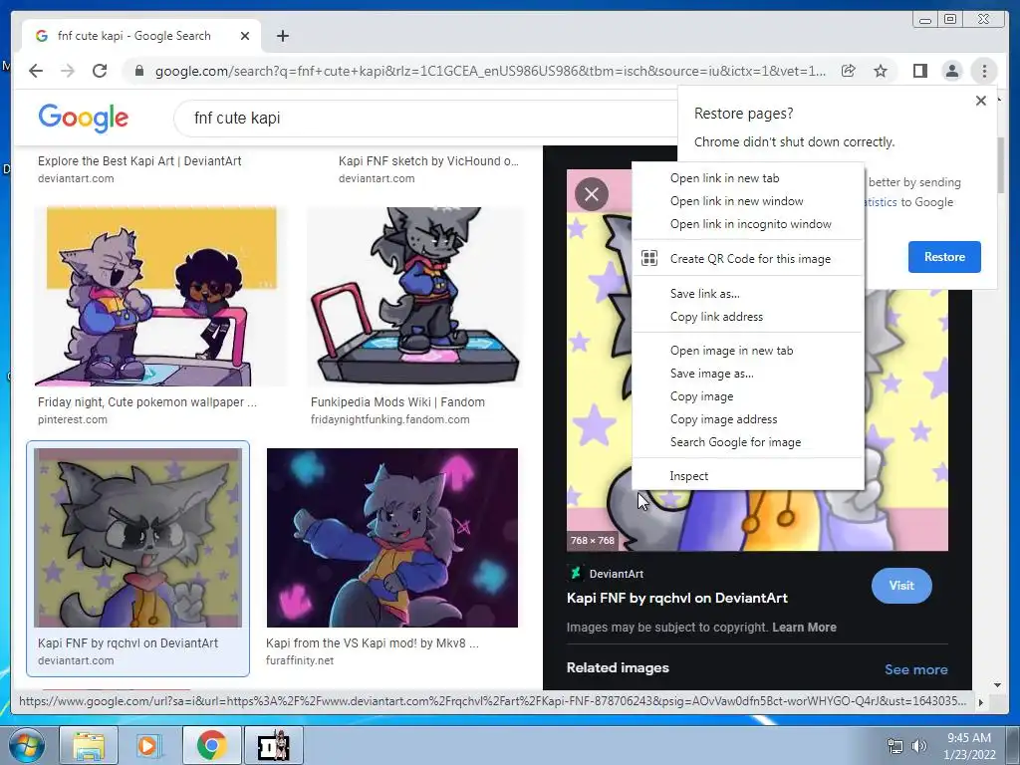This screenshot has height=765, width=1020.
Task: Open the side panel icon
Action: pos(919,71)
